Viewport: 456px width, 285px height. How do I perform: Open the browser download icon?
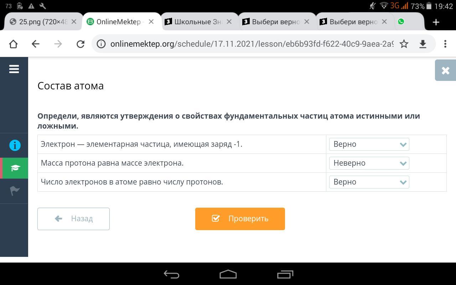(x=423, y=44)
